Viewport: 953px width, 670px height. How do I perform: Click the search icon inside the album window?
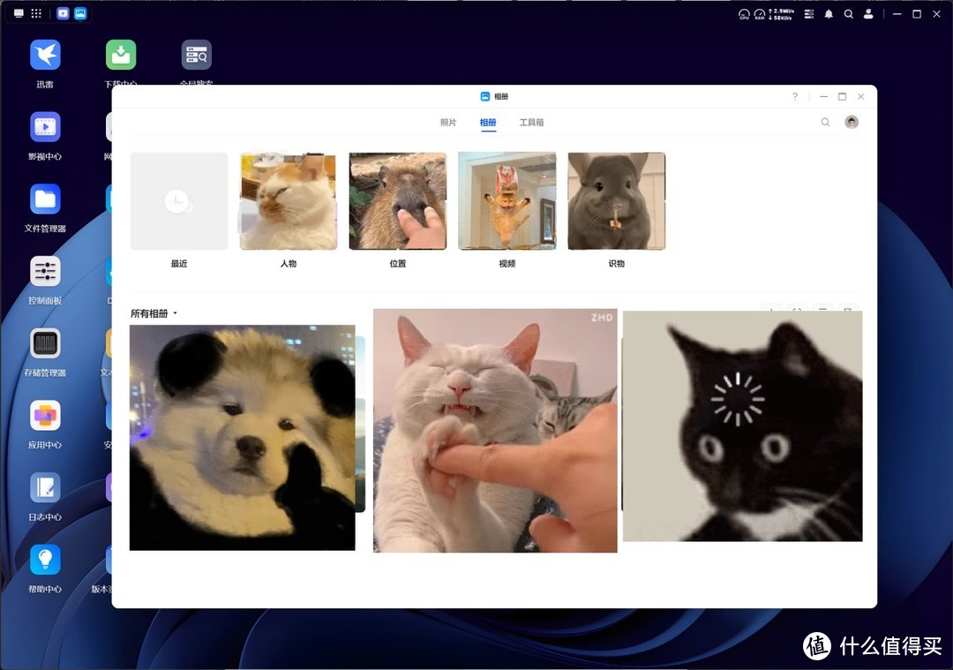(825, 122)
